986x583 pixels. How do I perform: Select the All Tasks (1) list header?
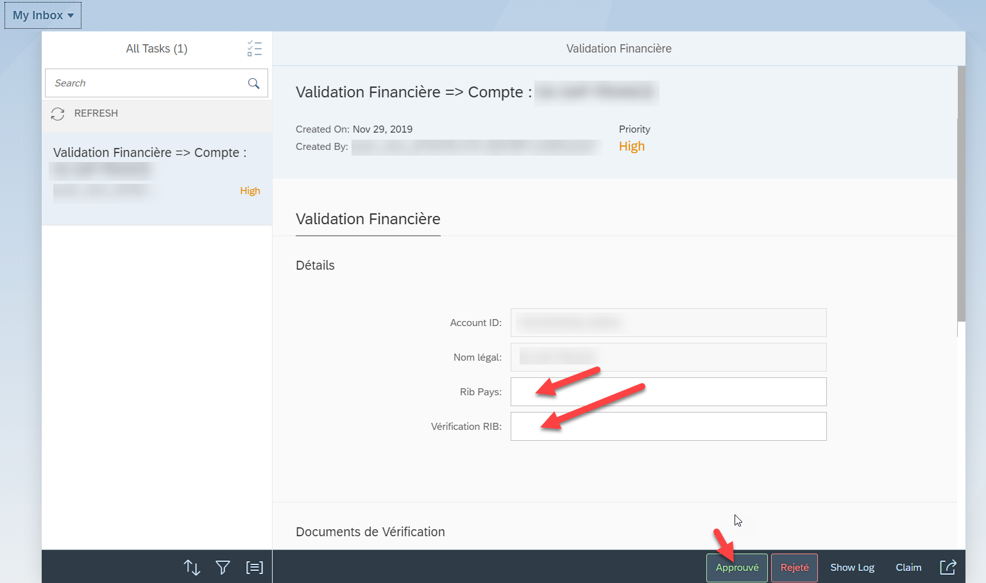tap(156, 48)
